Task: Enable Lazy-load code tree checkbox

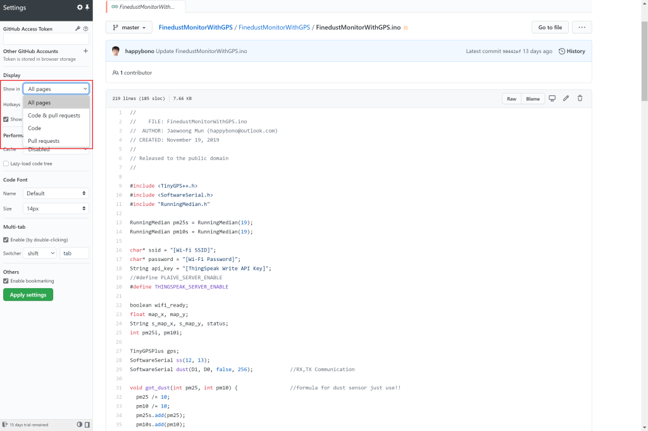Action: 6,164
